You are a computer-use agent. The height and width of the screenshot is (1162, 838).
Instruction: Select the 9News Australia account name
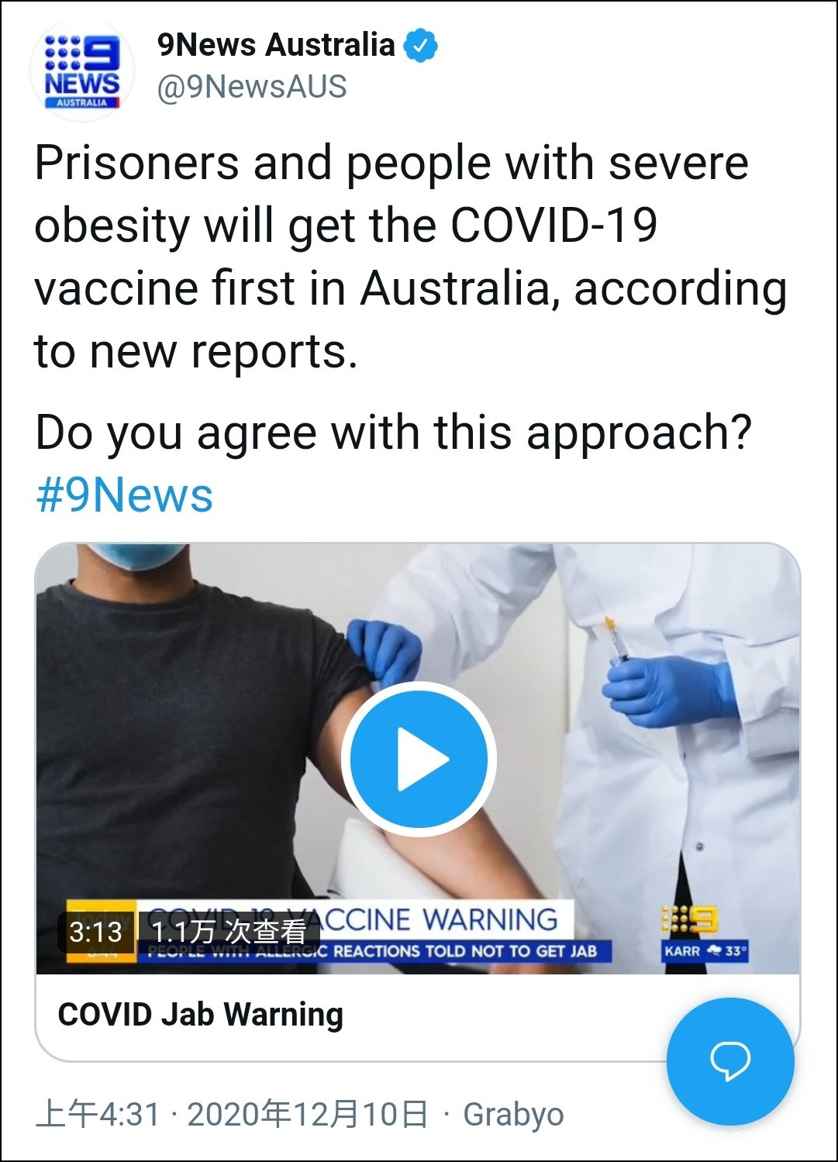[x=276, y=45]
